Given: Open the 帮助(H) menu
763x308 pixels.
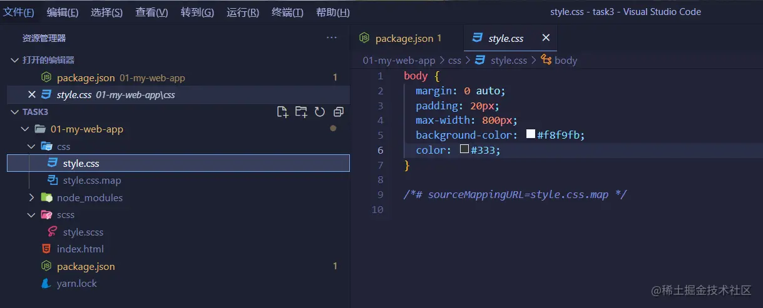Looking at the screenshot, I should tap(333, 12).
